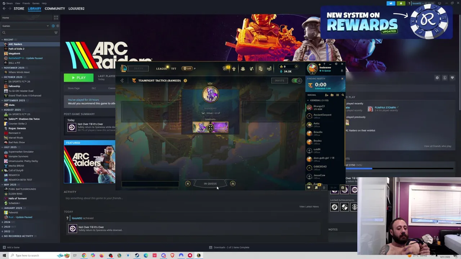
Task: Open the View menu in Steam
Action: pos(17,3)
